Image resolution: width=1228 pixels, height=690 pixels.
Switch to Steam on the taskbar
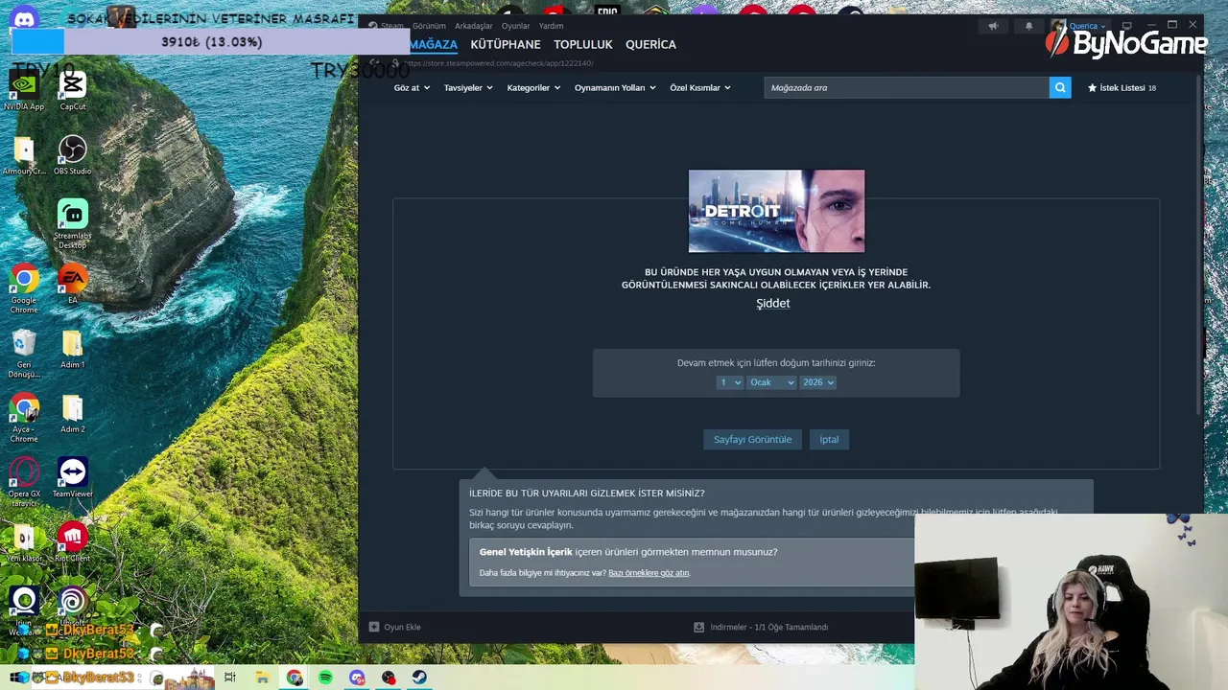(419, 678)
